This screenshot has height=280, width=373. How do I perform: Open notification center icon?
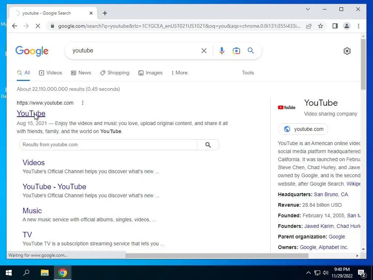click(x=362, y=273)
